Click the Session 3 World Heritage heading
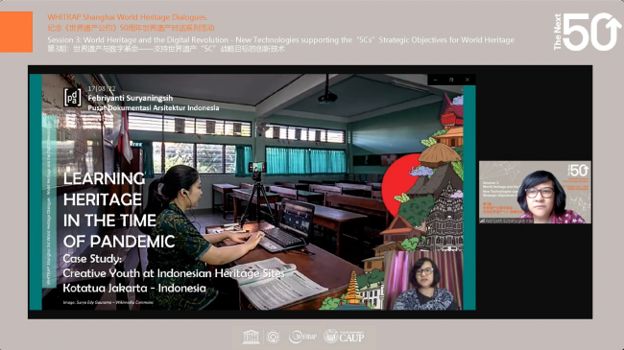The height and width of the screenshot is (350, 624). (x=280, y=39)
